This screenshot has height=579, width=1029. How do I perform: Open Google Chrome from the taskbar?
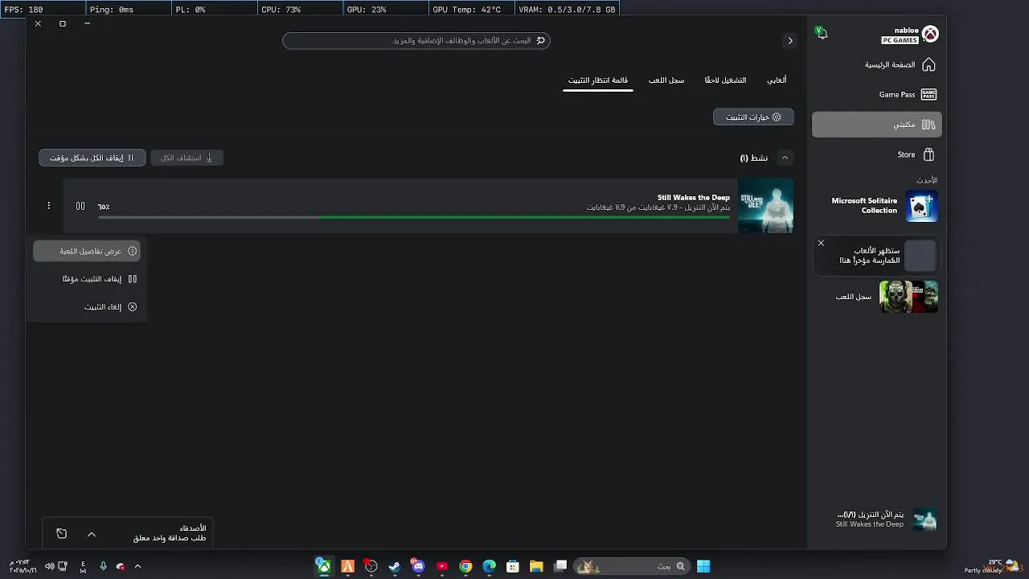click(x=465, y=567)
